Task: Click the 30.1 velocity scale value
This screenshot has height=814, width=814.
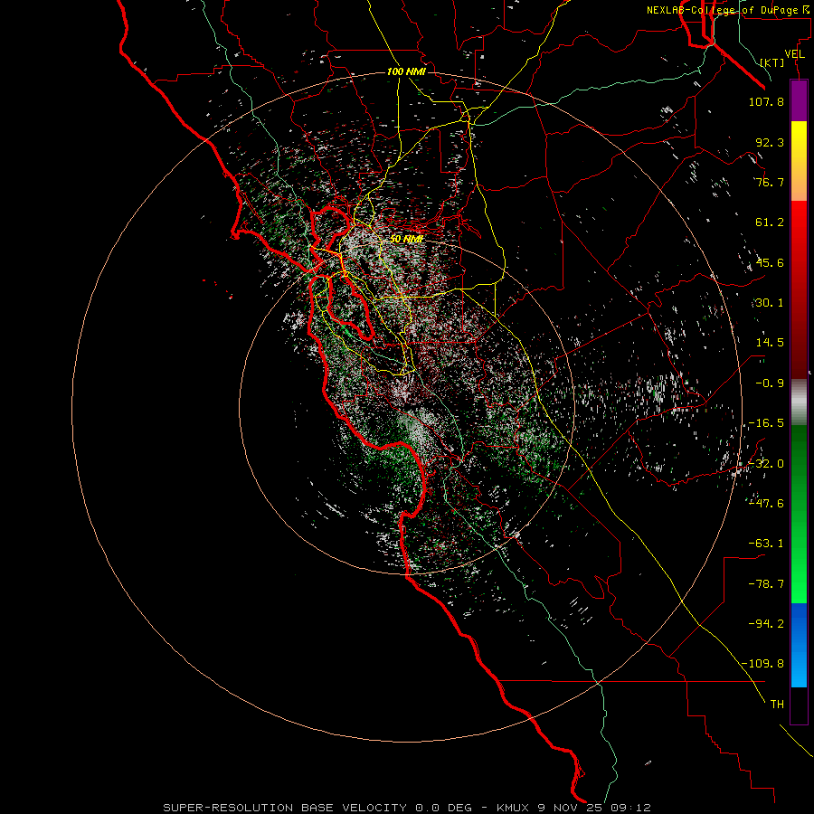Action: (770, 303)
